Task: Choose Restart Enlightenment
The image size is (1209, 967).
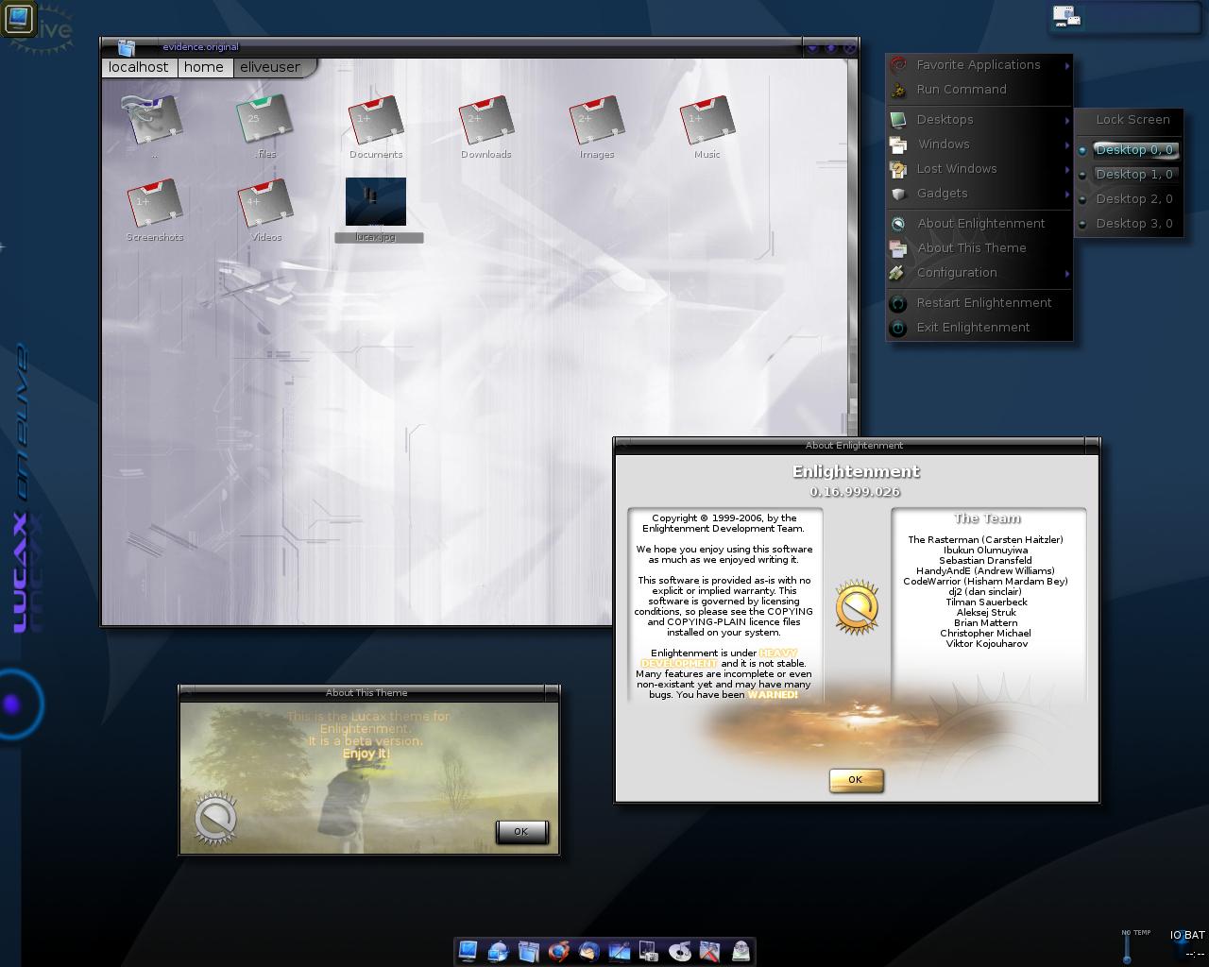Action: [979, 303]
